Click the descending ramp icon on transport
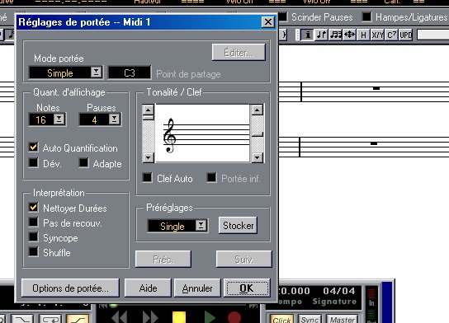Viewport: 449px width, 323px height. 22,319
